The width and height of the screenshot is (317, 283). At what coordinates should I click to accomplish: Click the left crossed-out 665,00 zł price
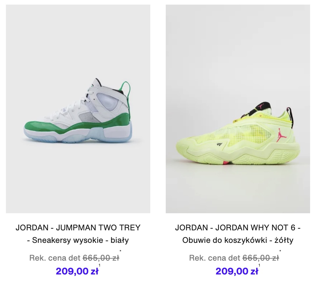pyautogui.click(x=101, y=258)
